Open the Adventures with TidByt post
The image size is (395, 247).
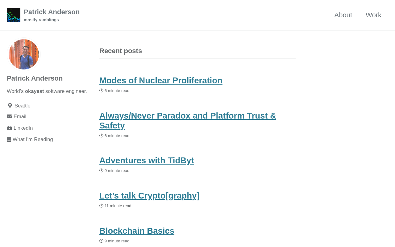[147, 161]
